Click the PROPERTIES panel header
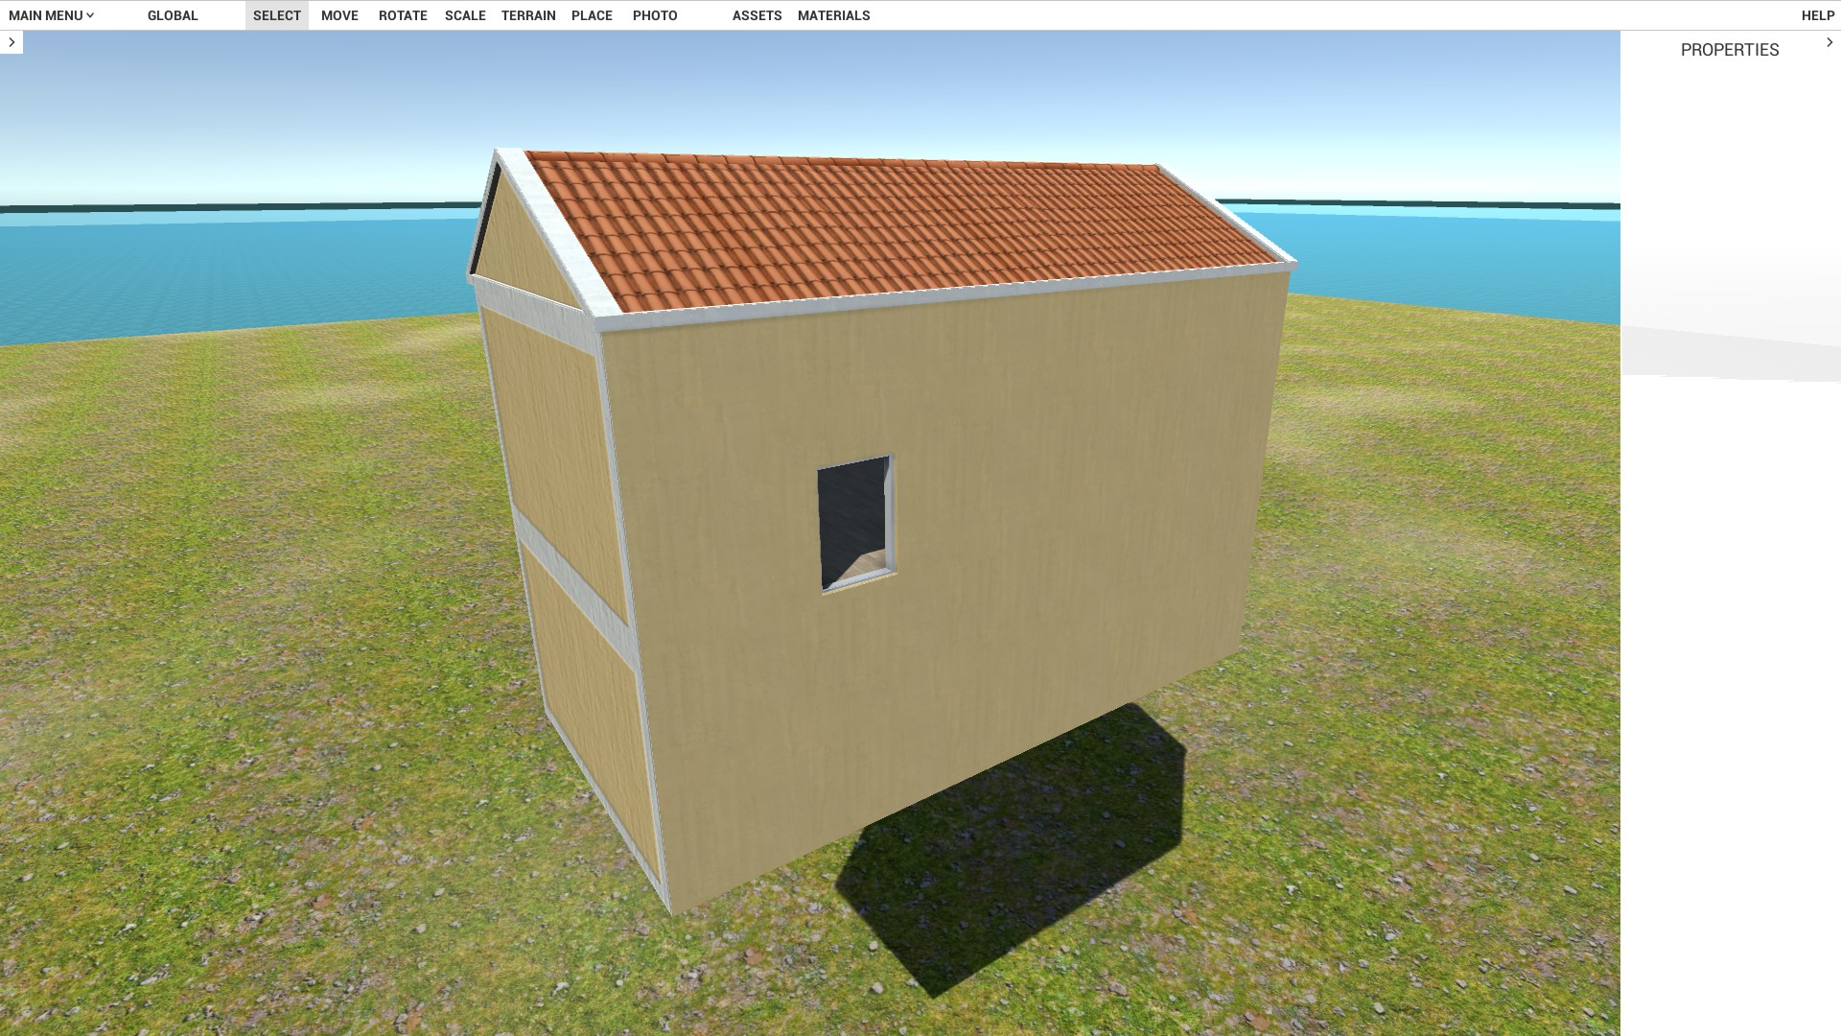Image resolution: width=1841 pixels, height=1036 pixels. click(x=1729, y=50)
